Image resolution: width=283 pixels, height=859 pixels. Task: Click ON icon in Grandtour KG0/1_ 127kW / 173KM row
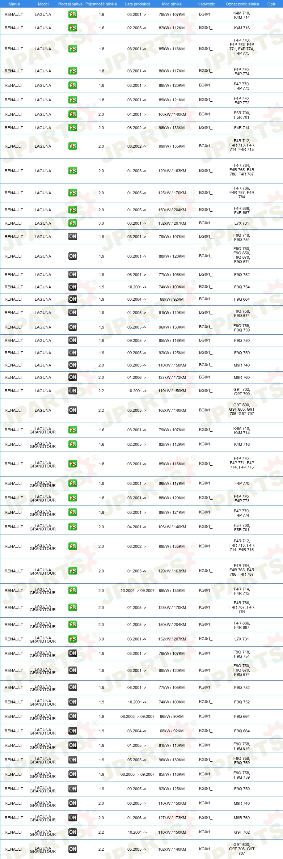(73, 818)
